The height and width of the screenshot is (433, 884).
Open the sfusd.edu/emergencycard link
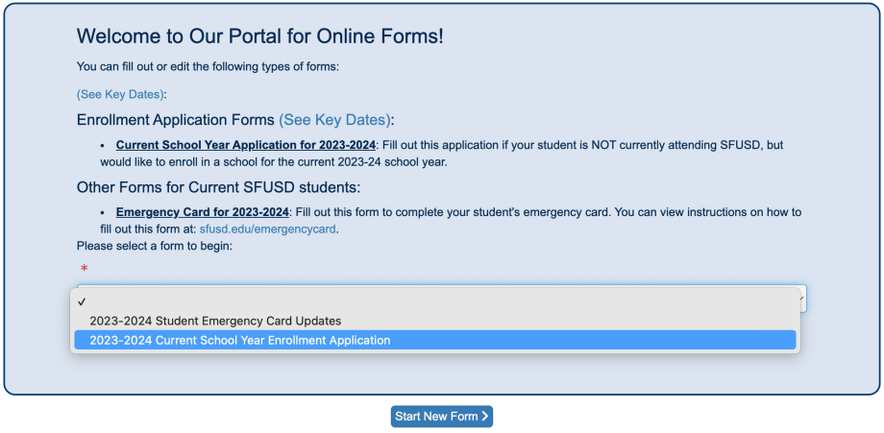point(268,229)
